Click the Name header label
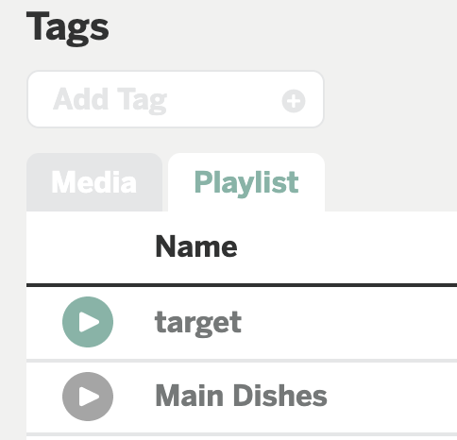Screen dimensions: 457x440 point(196,246)
